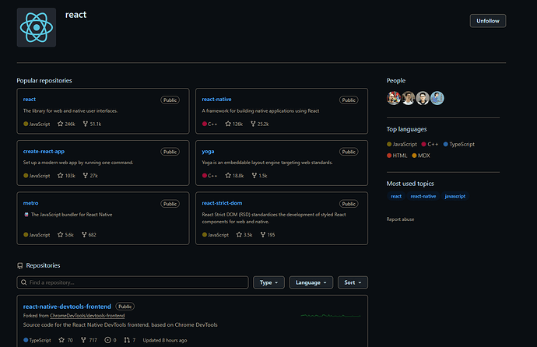Screen dimensions: 537x347
Task: Click star count 3.5k on react-strict-dom
Action: click(244, 235)
